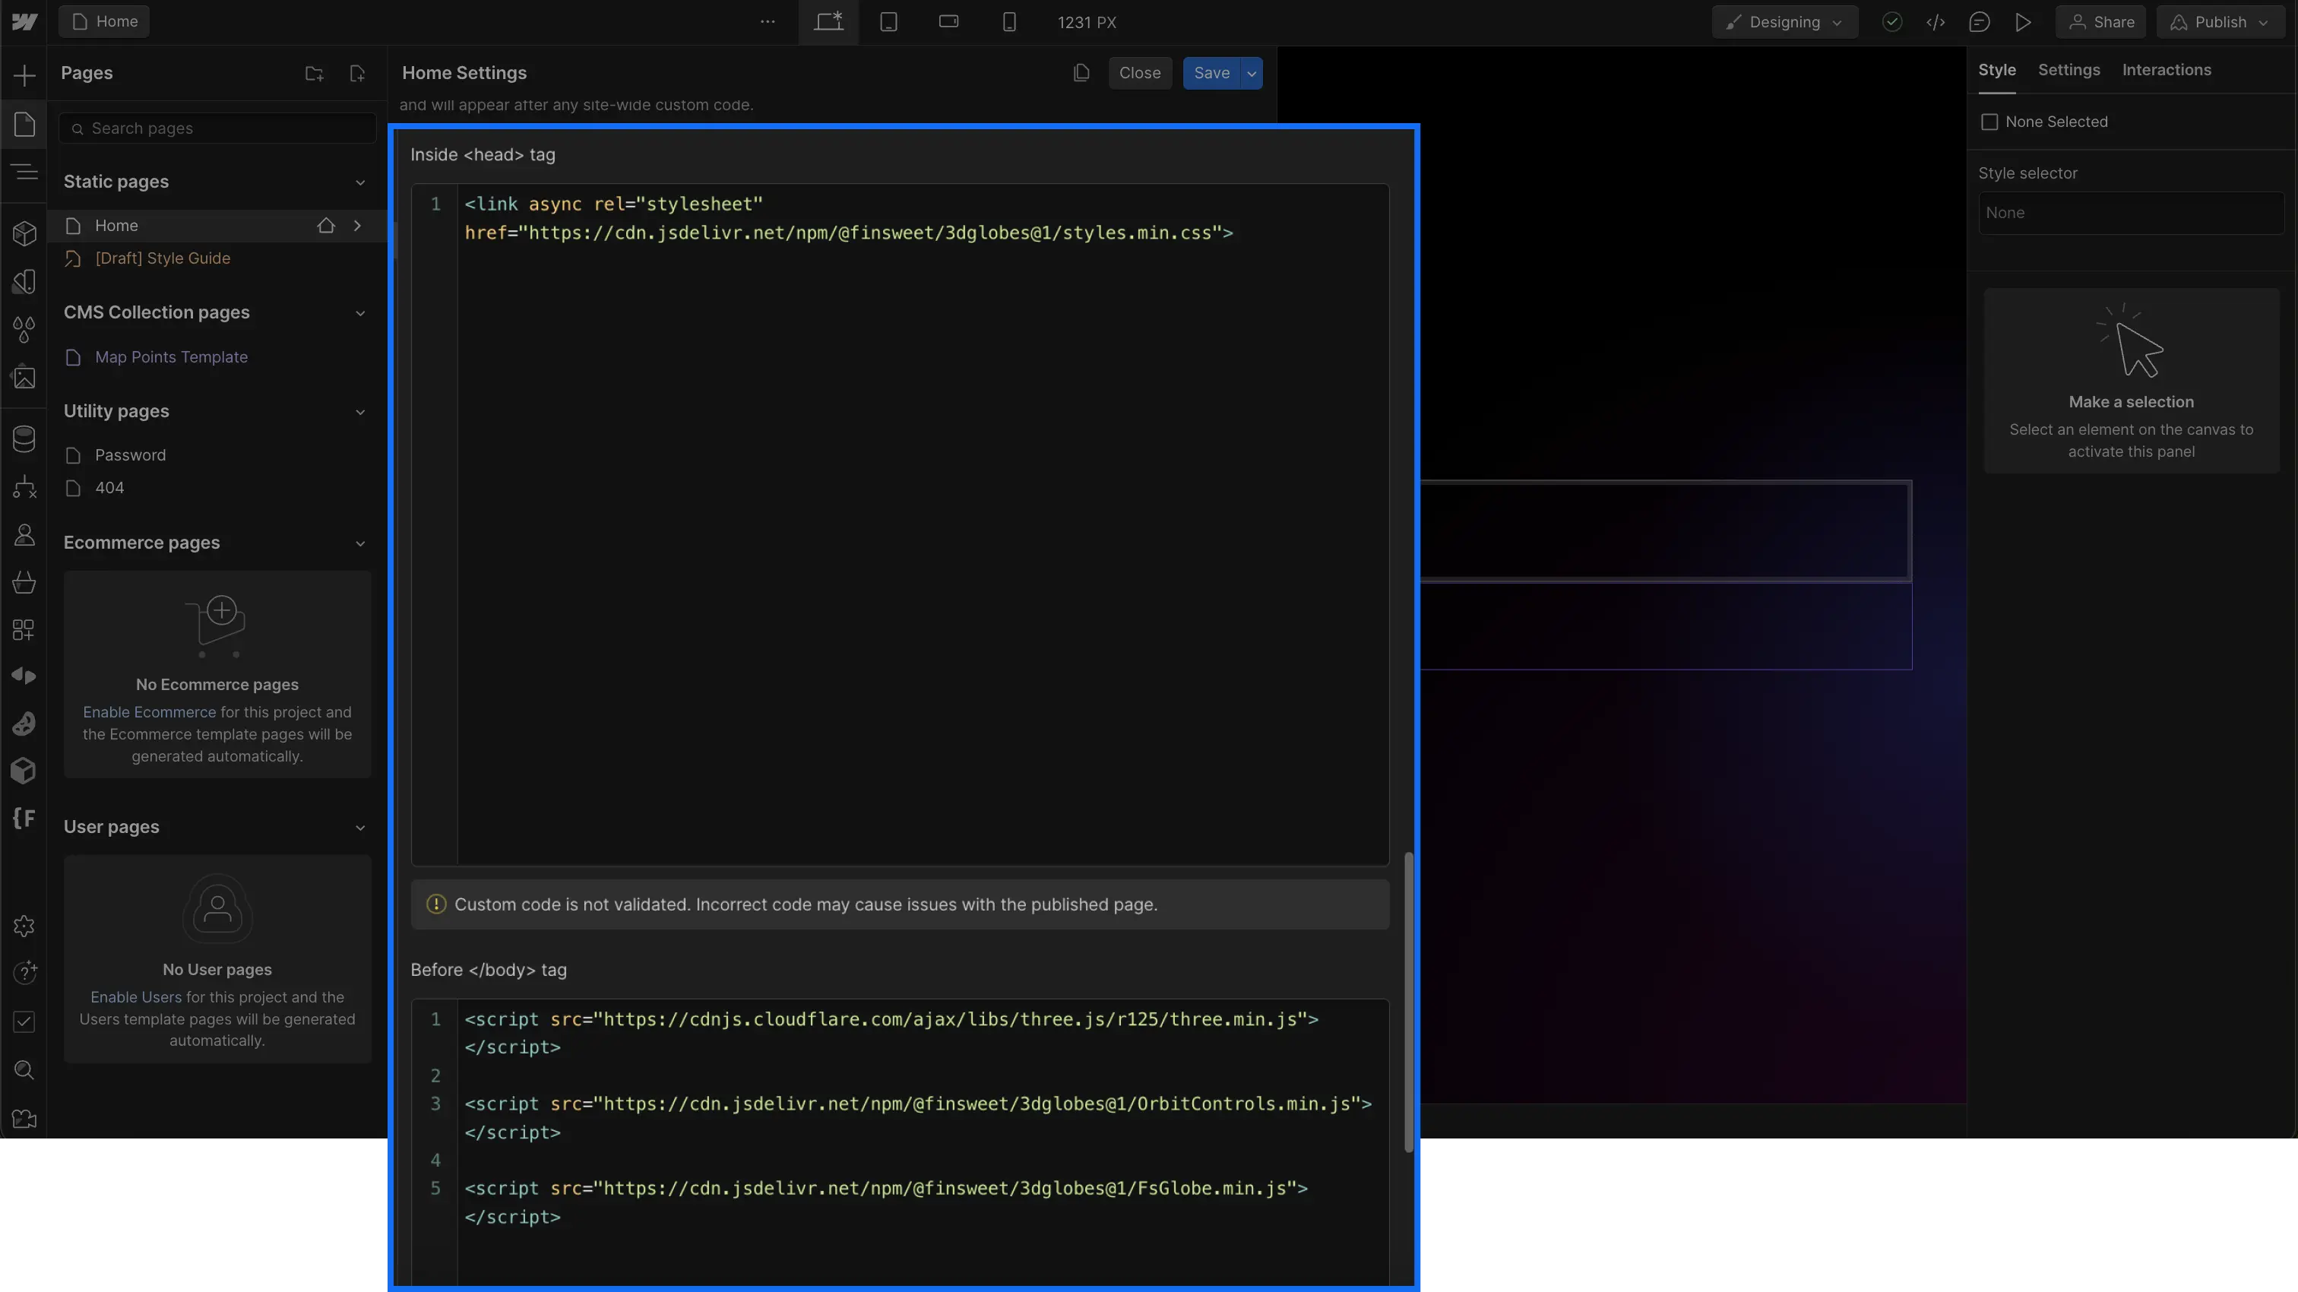Click the desktop viewport icon

click(828, 21)
